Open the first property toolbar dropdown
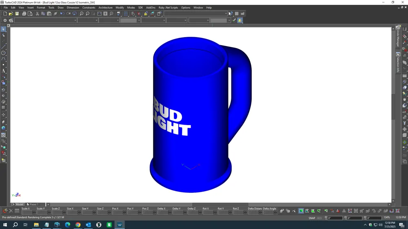The image size is (408, 229). click(46, 20)
